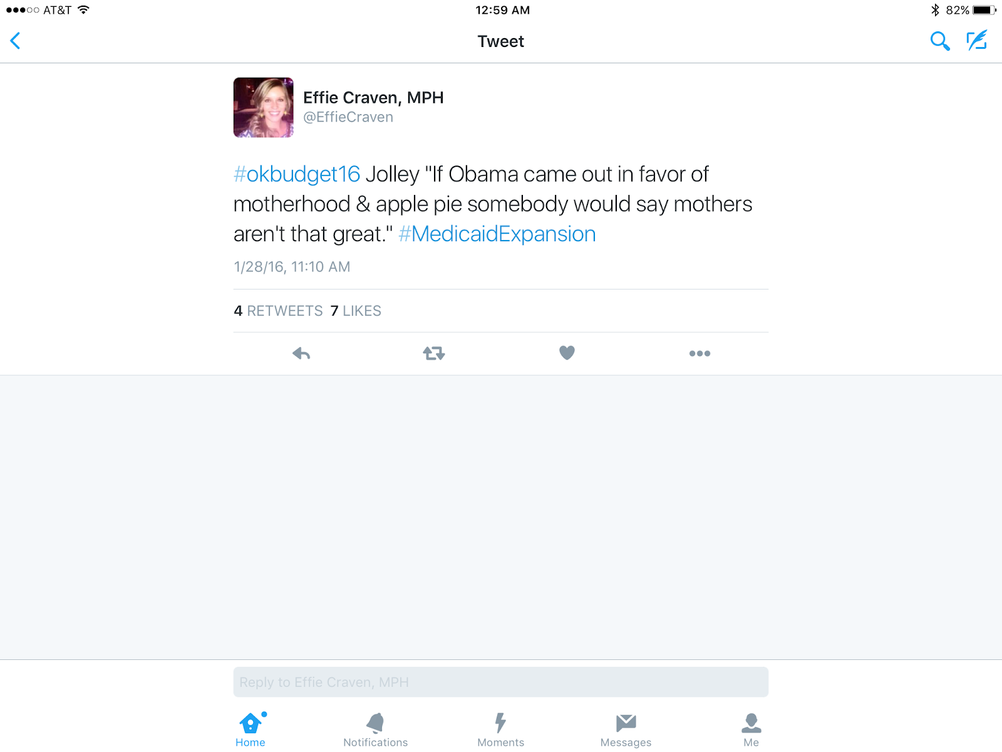Select the Me profile tab
The image size is (1002, 752).
pyautogui.click(x=751, y=730)
